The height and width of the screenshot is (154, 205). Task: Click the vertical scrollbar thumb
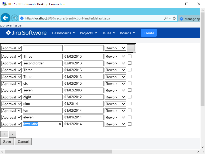click(x=202, y=60)
